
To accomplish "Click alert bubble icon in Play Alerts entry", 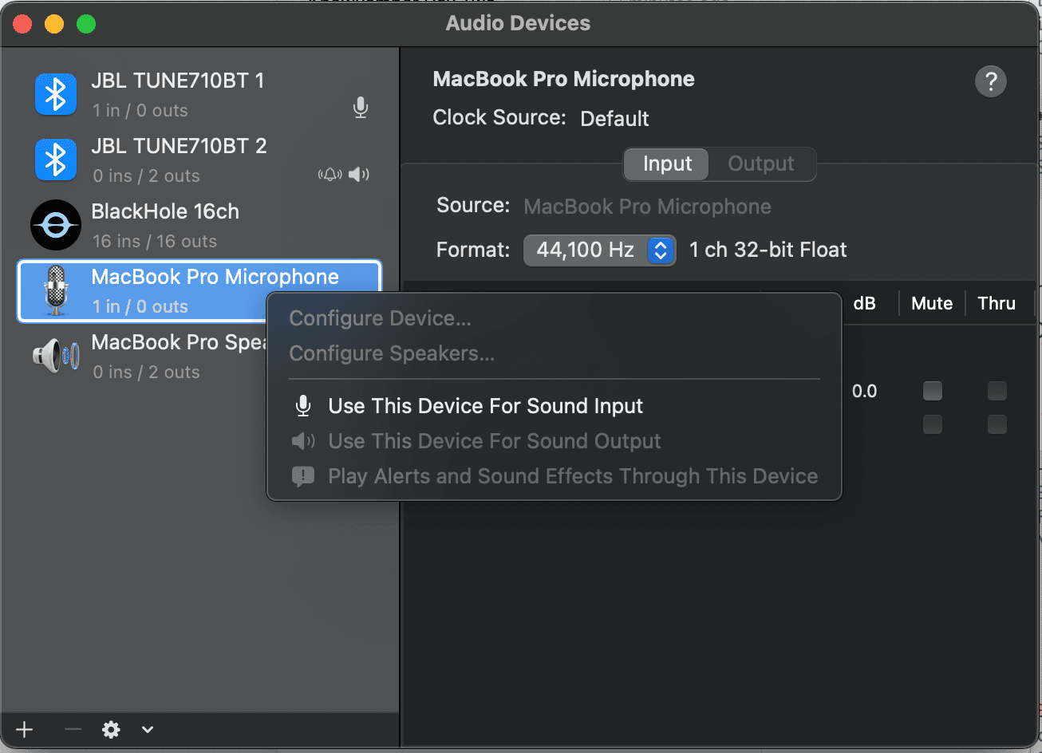I will coord(303,477).
